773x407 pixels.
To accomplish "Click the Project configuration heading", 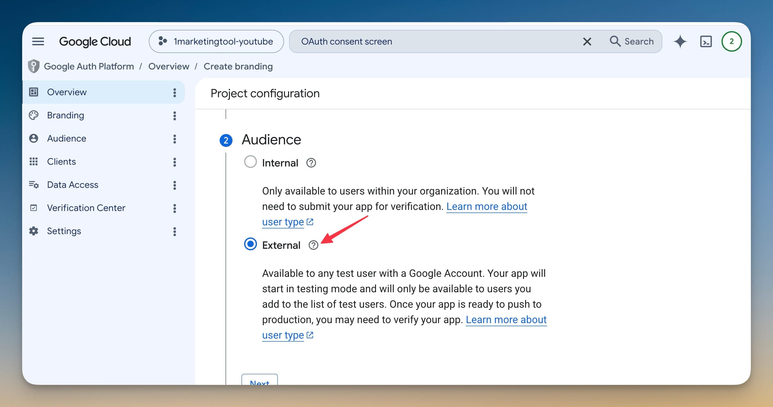I will 265,93.
